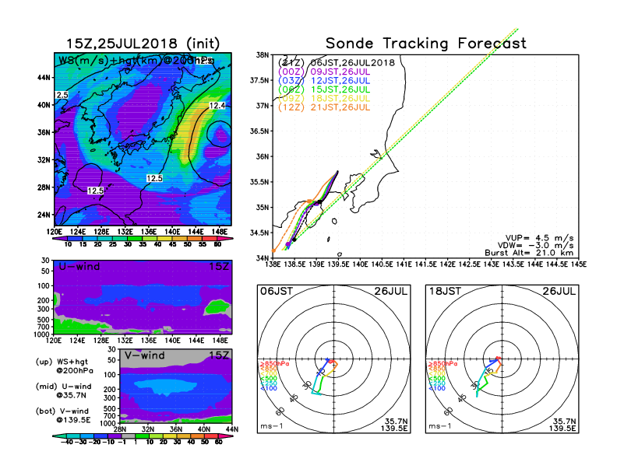Pick the gray -1 to 1 swatch on the U/V-wind color bar

tap(129, 436)
